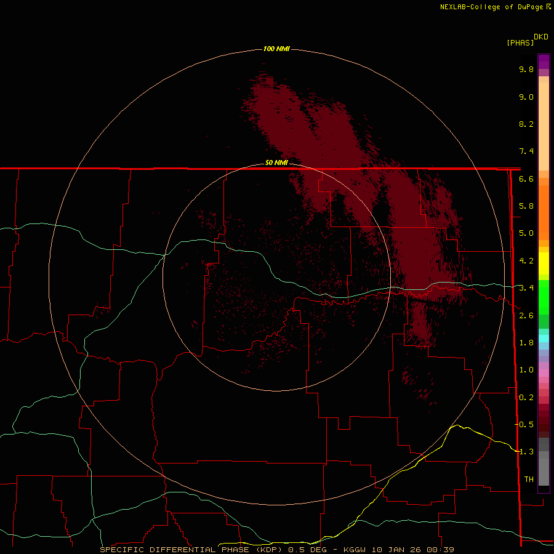Image resolution: width=554 pixels, height=554 pixels.
Task: Click the 5.8 value on the color scale
Action: [x=526, y=206]
